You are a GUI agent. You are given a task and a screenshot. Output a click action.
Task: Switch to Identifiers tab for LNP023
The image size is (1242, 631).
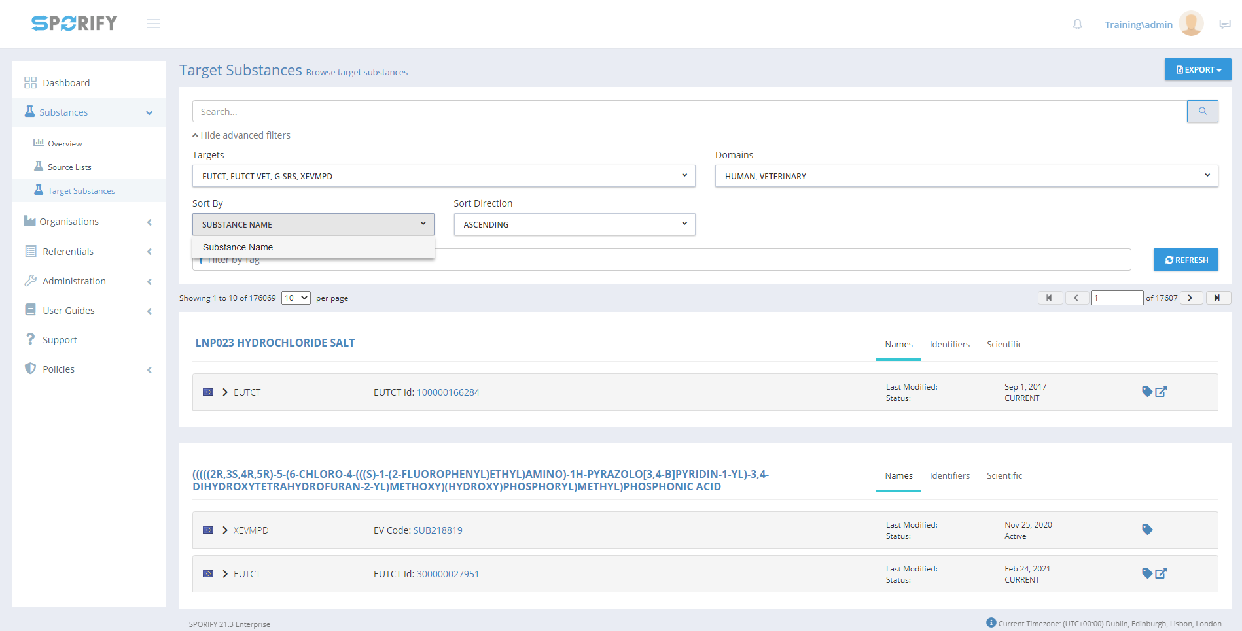[x=949, y=345]
